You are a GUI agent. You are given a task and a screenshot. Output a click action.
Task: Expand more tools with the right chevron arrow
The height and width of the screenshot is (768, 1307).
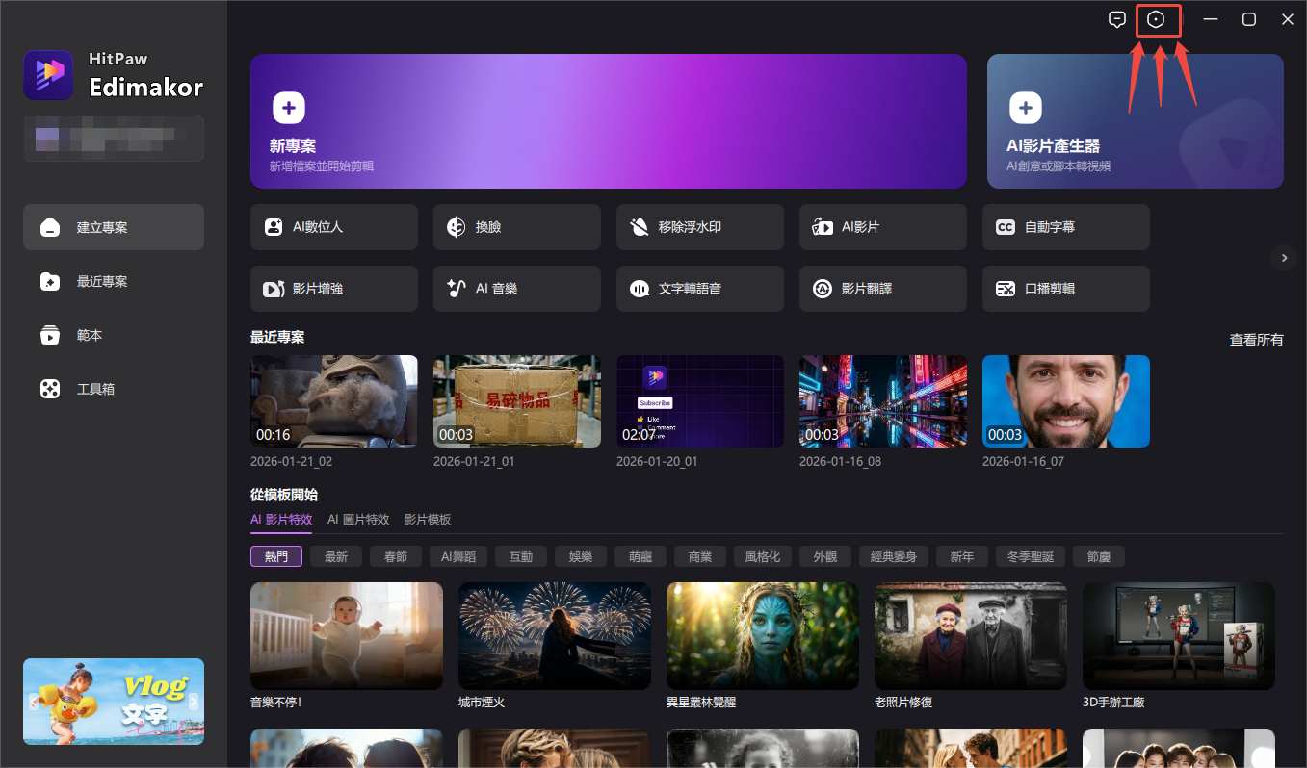click(1283, 258)
